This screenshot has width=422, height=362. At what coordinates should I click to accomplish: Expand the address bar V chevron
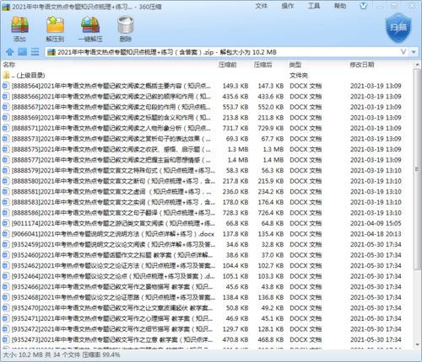click(x=403, y=52)
